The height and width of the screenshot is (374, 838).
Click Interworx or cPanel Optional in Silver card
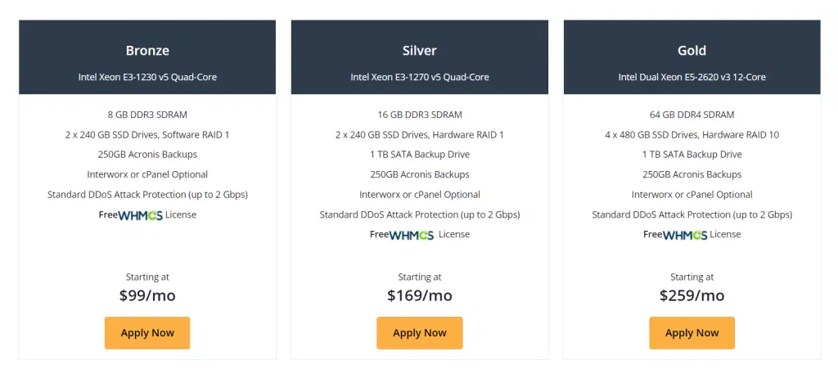tap(420, 195)
